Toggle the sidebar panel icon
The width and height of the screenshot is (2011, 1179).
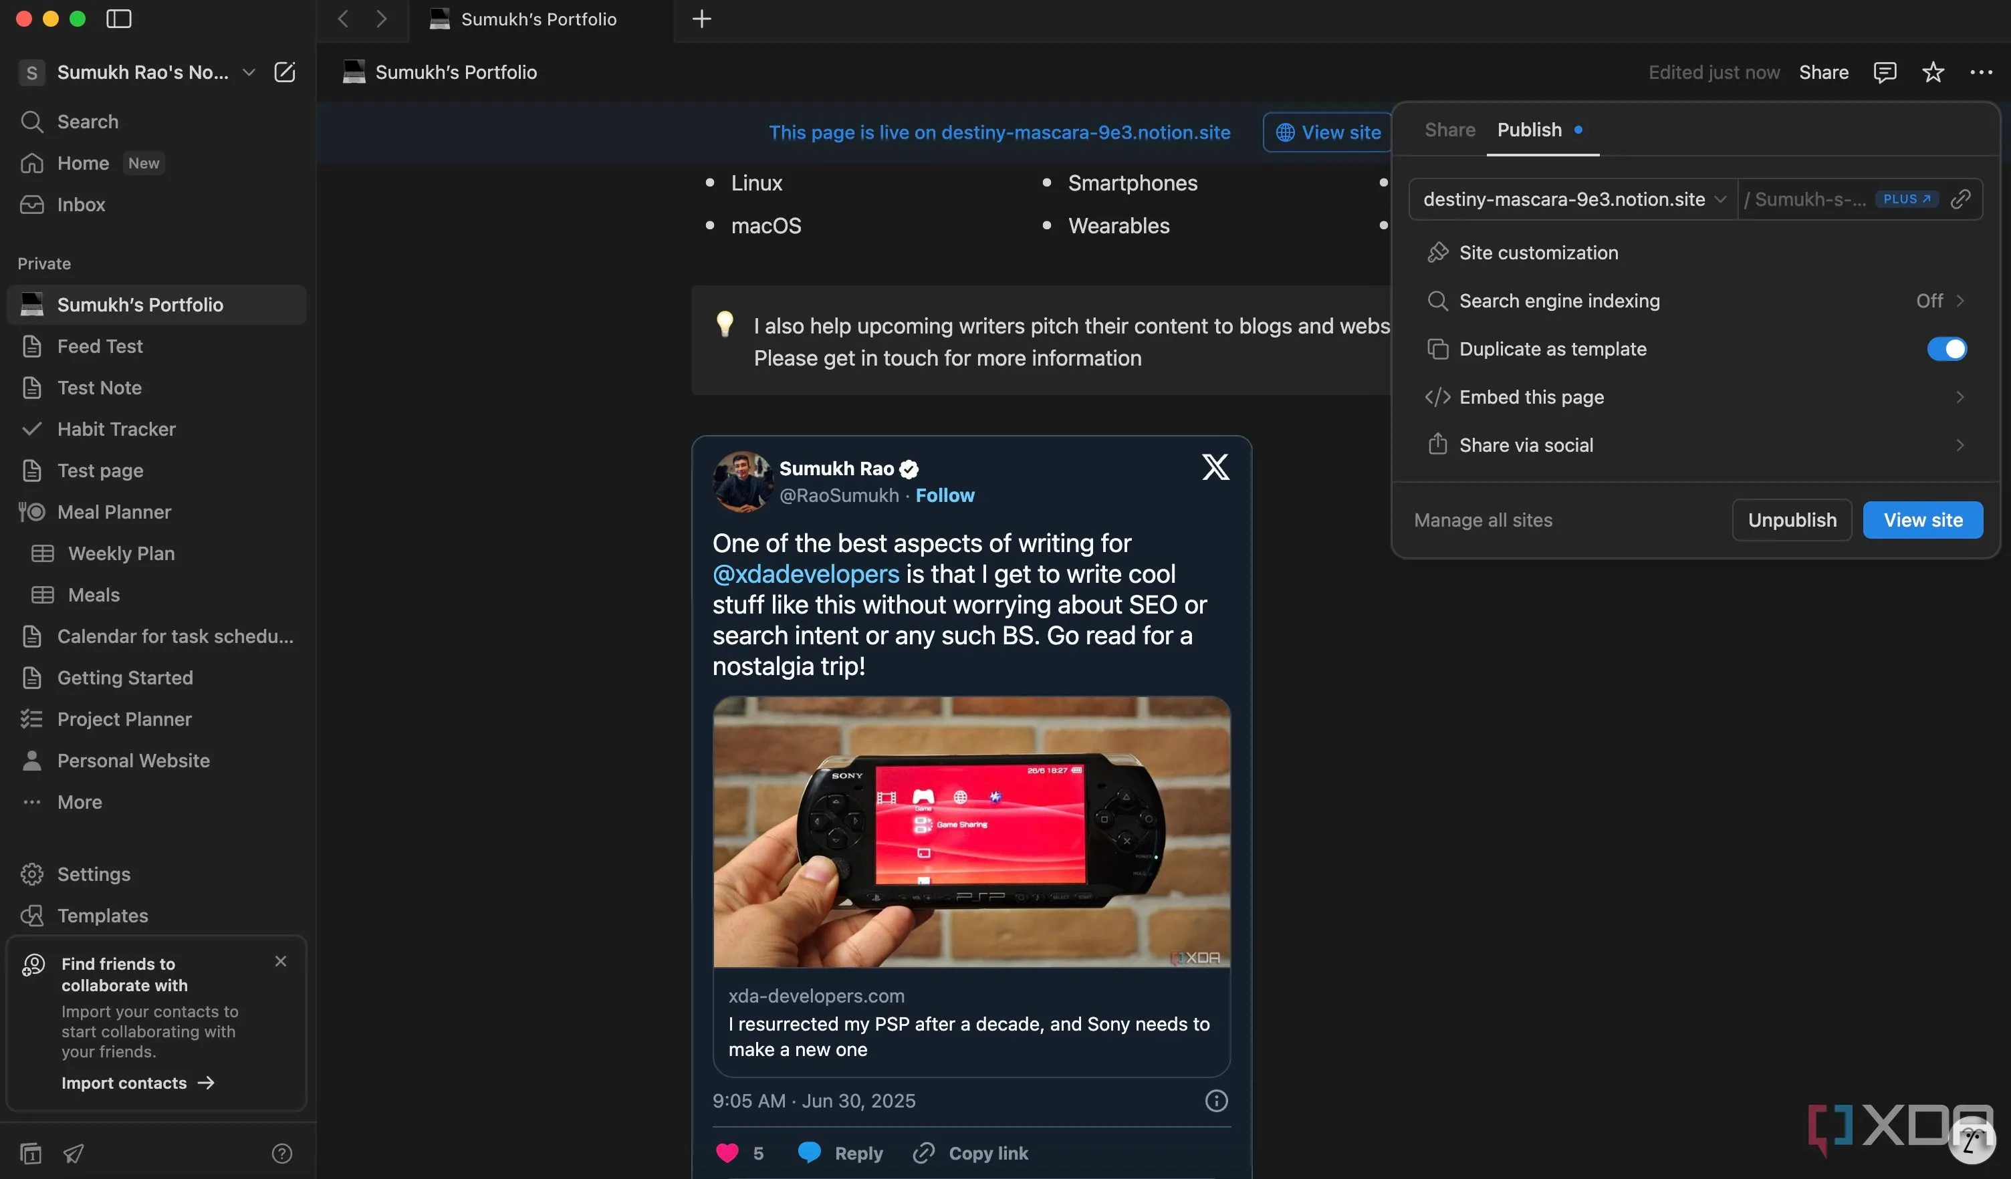[118, 18]
